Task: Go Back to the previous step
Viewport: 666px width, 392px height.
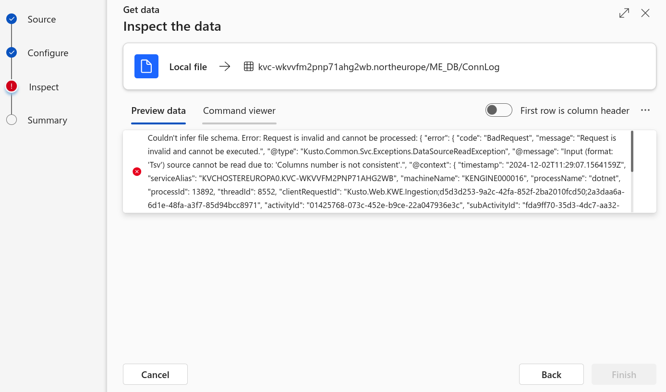Action: tap(551, 375)
